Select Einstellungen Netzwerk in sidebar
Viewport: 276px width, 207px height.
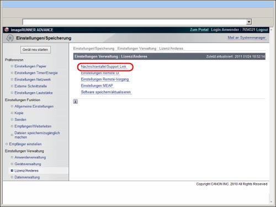coord(33,79)
